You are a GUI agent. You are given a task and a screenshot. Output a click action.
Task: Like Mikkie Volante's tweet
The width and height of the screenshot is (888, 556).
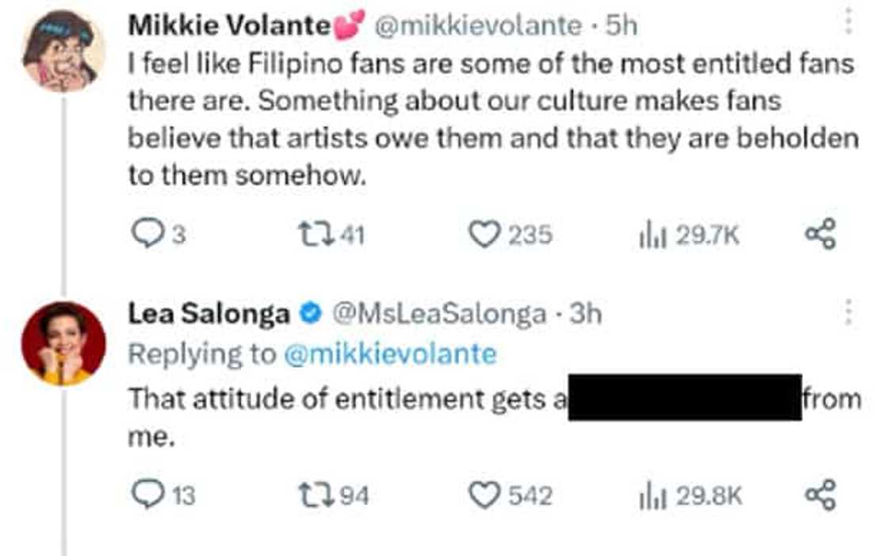[484, 235]
